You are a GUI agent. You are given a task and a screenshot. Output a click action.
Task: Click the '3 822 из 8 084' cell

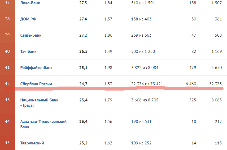[145, 68]
